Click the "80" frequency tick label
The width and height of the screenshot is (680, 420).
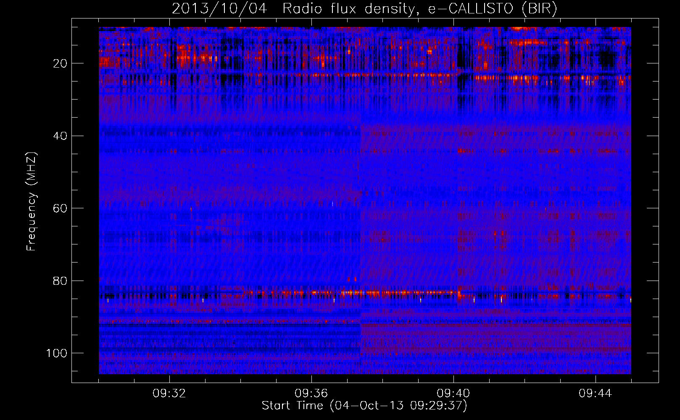point(61,281)
